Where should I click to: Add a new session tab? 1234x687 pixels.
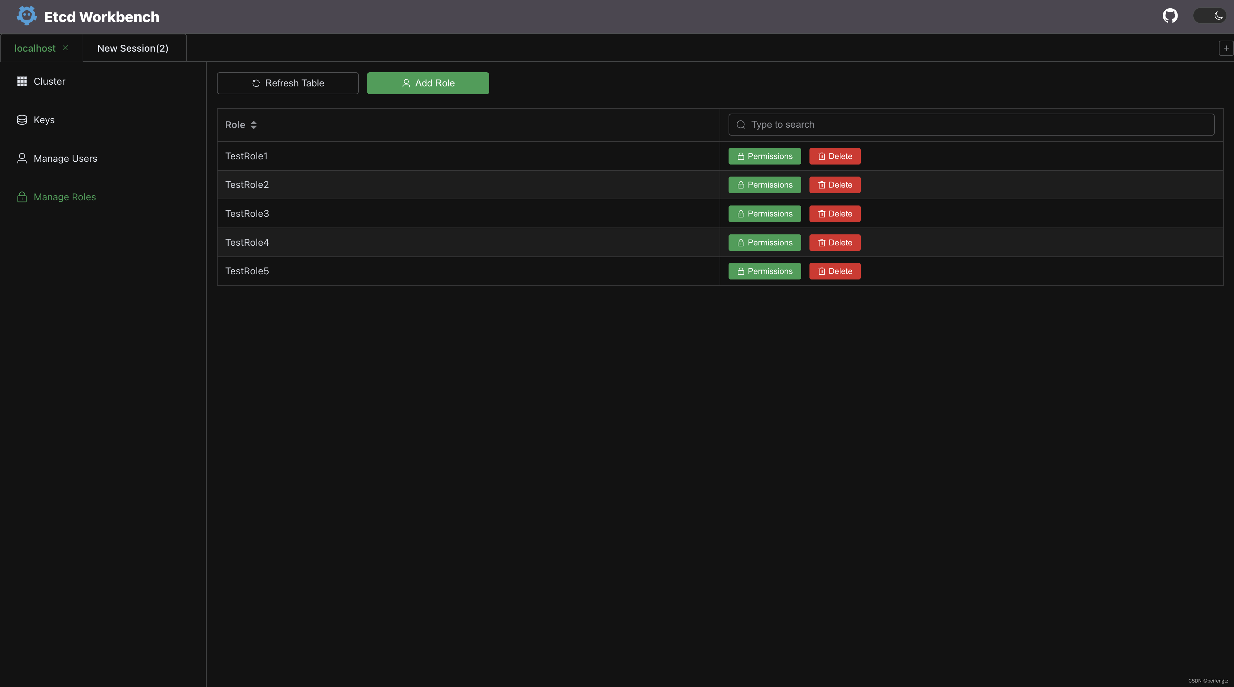[x=1226, y=48]
